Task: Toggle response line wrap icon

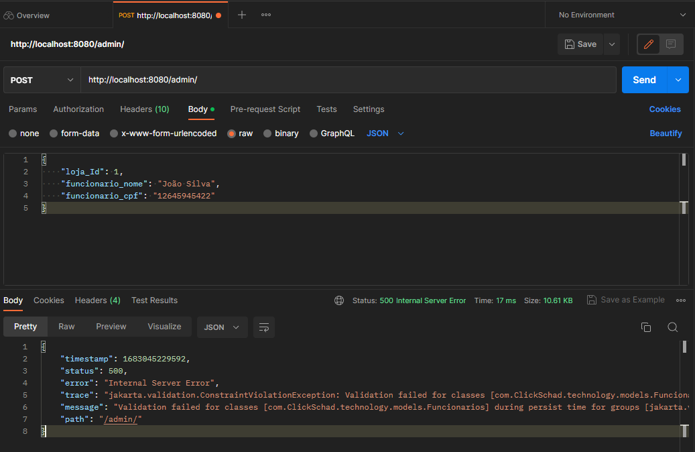Action: 264,327
